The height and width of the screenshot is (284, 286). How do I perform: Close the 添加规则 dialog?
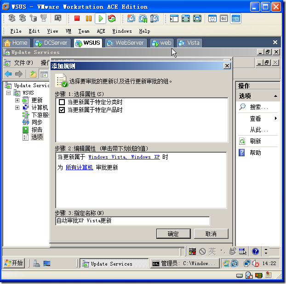point(227,65)
